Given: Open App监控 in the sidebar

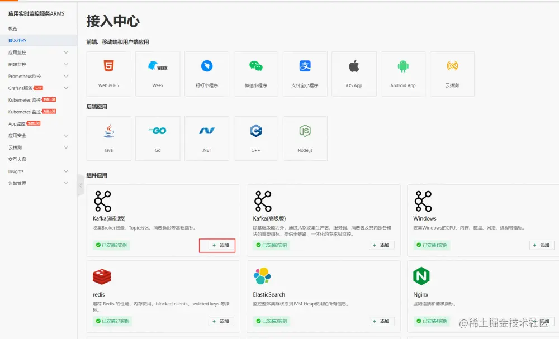Looking at the screenshot, I should click(17, 123).
